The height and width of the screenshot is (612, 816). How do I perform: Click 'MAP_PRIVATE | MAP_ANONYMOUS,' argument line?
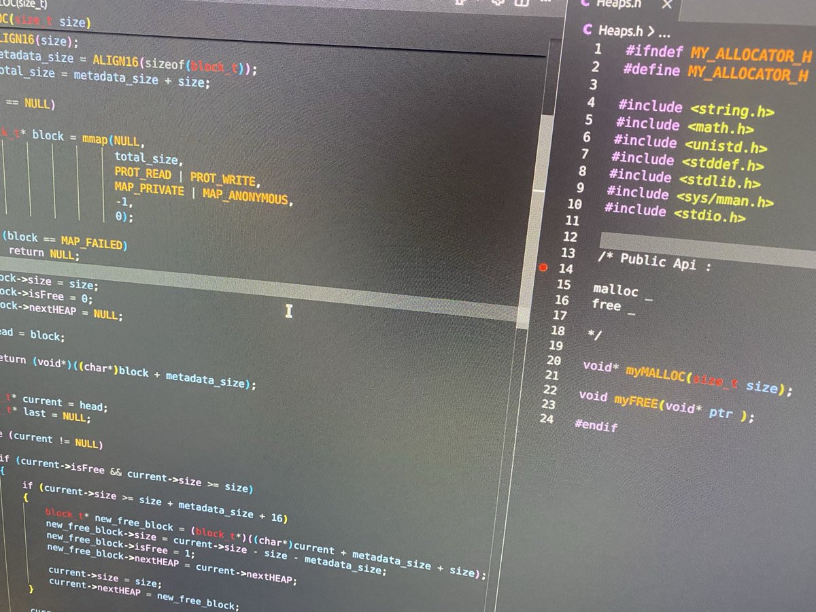click(203, 194)
